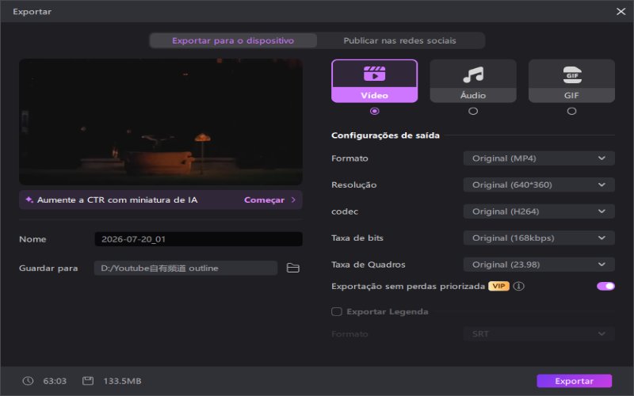This screenshot has height=396, width=634.
Task: Toggle Exportação sem perdas priorizada switch
Action: tap(605, 286)
